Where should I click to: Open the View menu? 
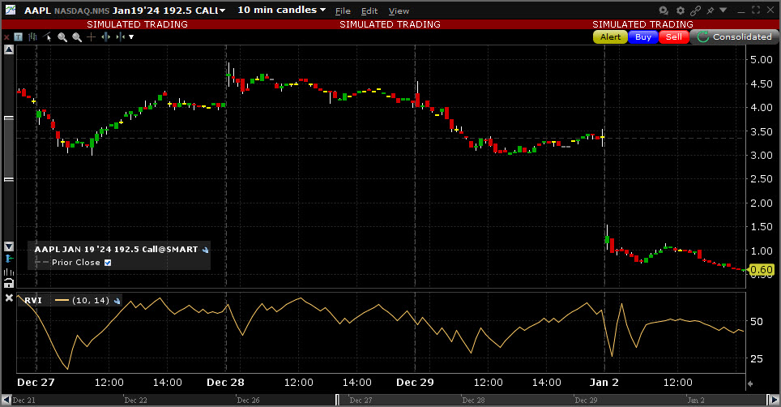click(x=399, y=11)
